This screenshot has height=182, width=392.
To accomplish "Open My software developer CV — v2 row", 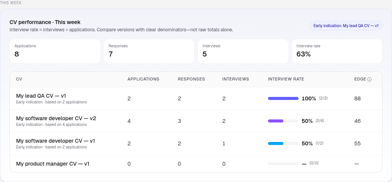I will (x=196, y=121).
